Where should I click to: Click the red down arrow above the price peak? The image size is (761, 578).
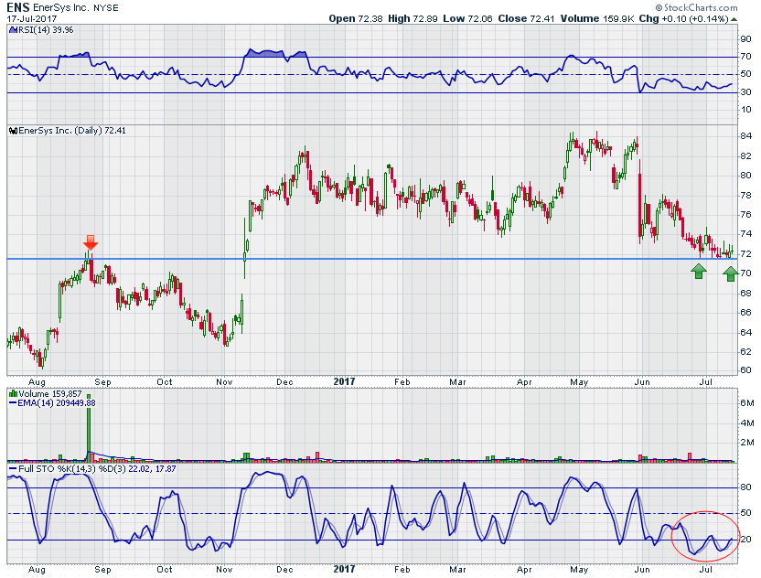90,242
